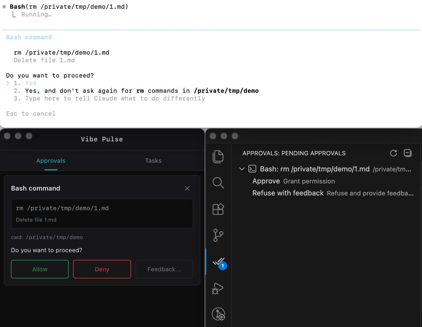The height and width of the screenshot is (327, 422).
Task: Click the bottom circular source-graph search icon
Action: tap(218, 314)
